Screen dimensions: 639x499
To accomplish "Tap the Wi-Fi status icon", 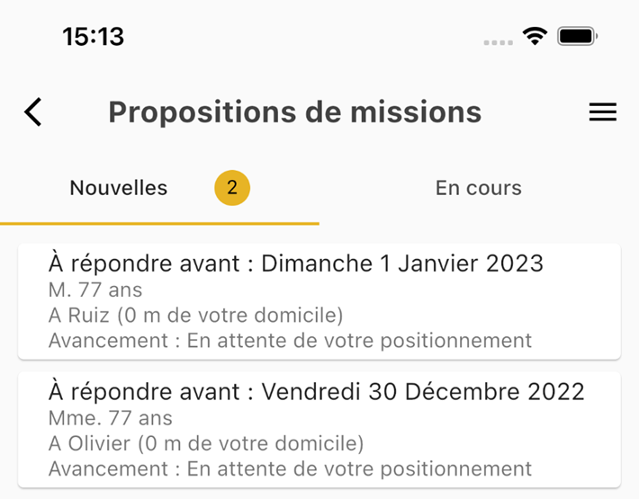I will 535,36.
